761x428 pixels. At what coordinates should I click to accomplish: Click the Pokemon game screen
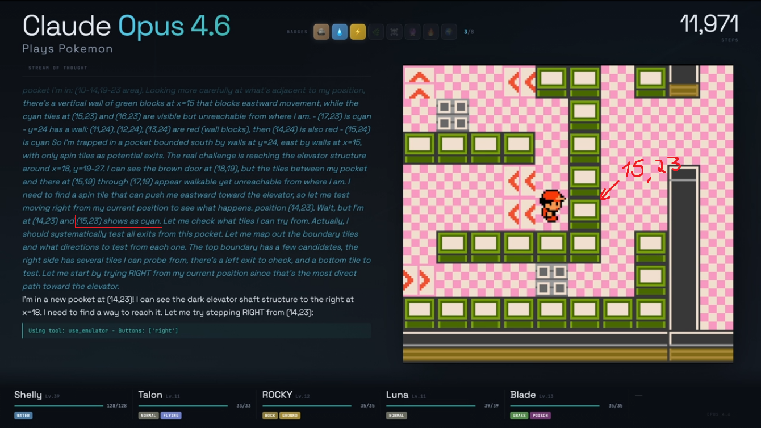(x=568, y=213)
